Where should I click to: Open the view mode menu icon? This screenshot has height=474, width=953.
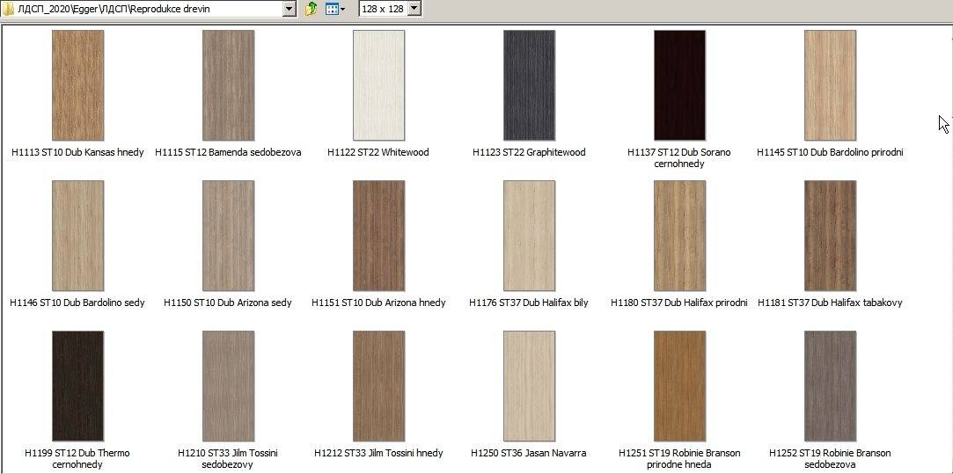pos(335,9)
